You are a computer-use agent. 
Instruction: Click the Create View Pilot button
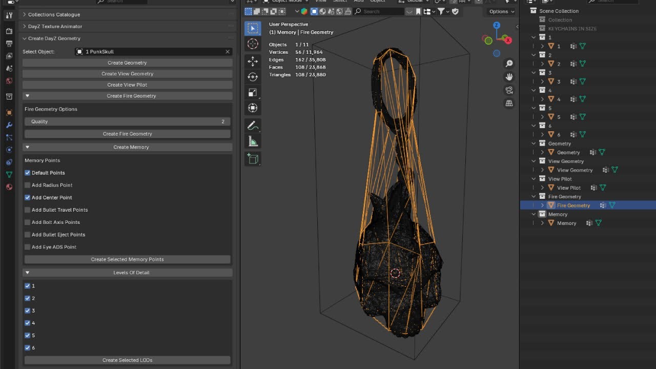pyautogui.click(x=127, y=85)
